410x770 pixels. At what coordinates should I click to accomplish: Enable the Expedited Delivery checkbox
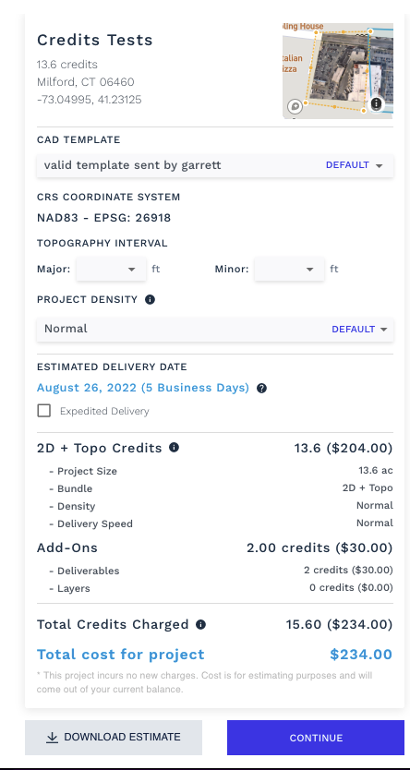(44, 411)
